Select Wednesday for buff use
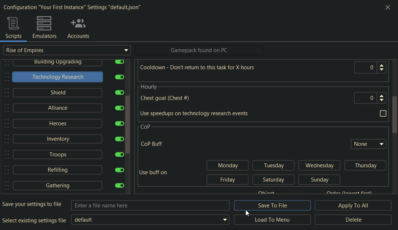Image resolution: width=398 pixels, height=230 pixels. (x=319, y=165)
